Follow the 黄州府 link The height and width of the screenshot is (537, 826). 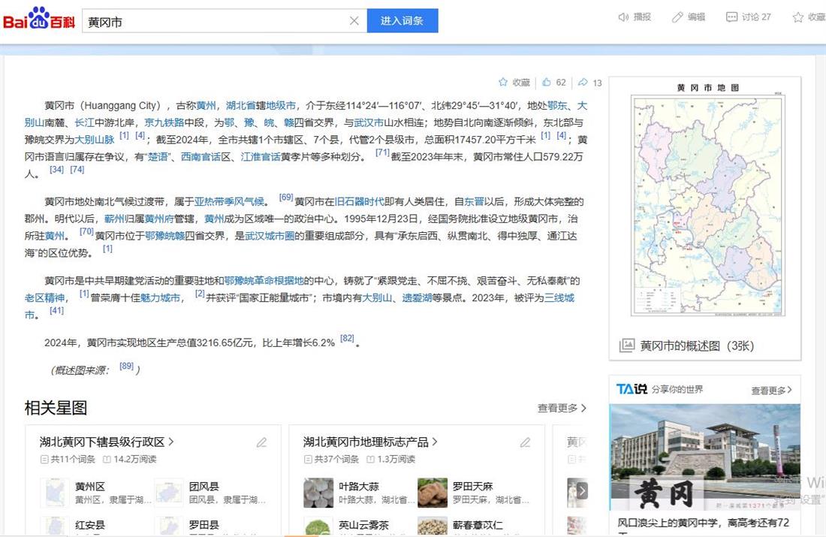pos(159,218)
